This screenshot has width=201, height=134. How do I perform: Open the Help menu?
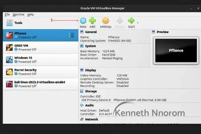(30, 14)
